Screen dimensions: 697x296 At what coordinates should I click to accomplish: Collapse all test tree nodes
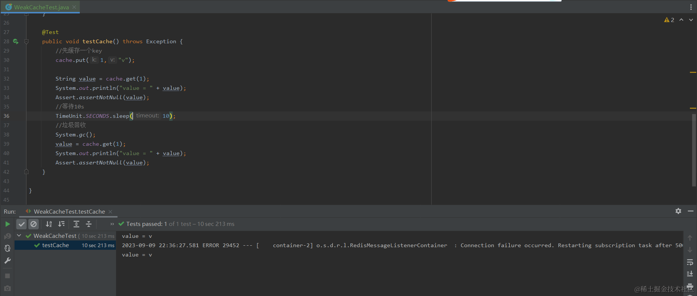coord(89,224)
